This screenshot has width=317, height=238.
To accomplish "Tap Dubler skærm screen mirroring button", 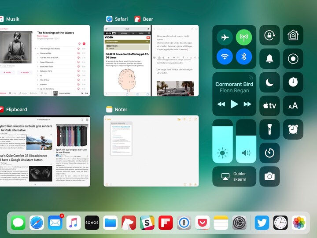I will point(234,176).
